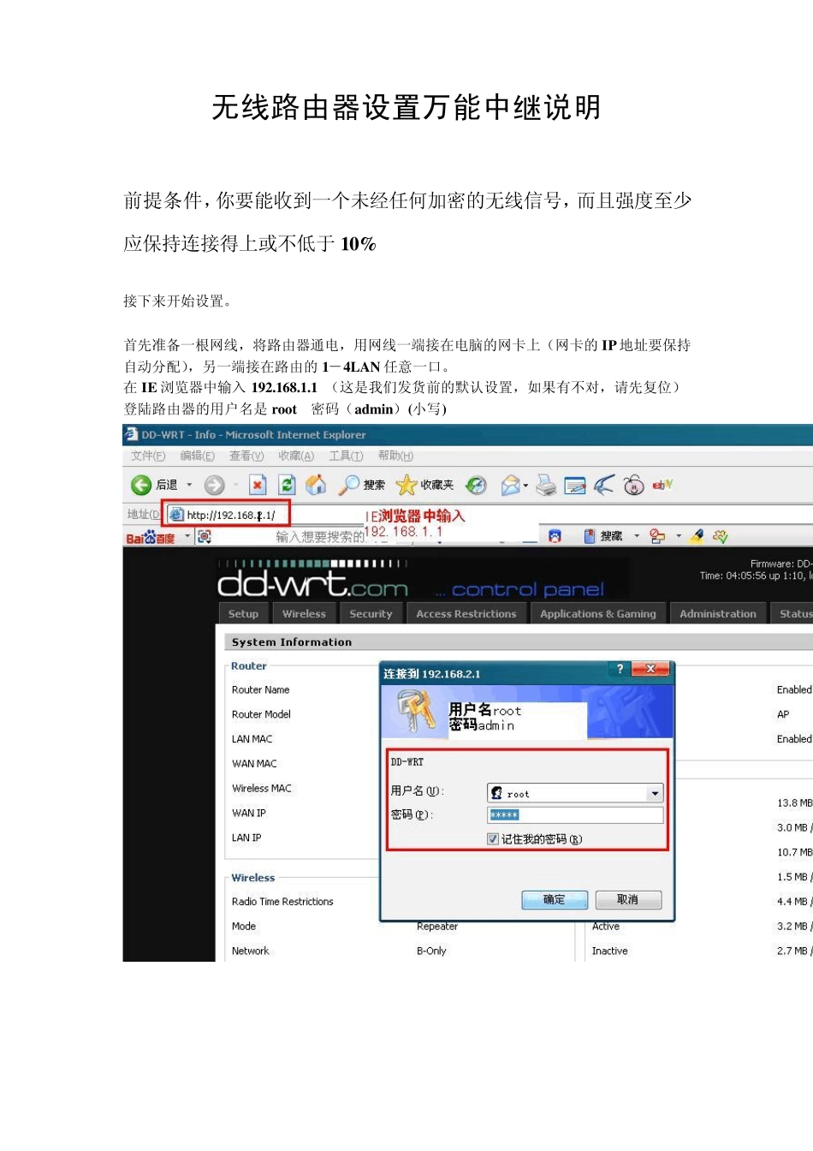The height and width of the screenshot is (1151, 813).
Task: Open the 工具(T) menu
Action: click(x=346, y=456)
